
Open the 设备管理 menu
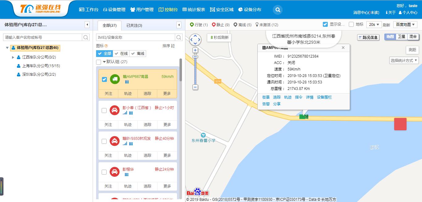click(114, 10)
